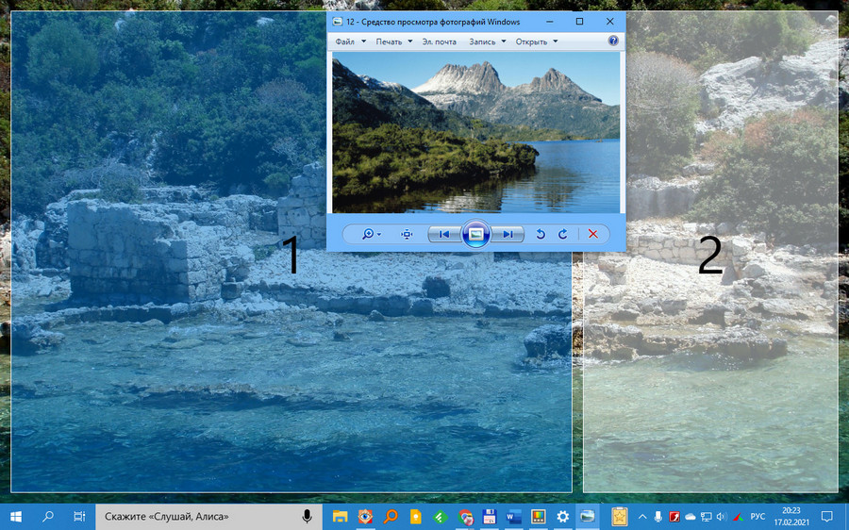Skip to the next photo
The height and width of the screenshot is (530, 849).
click(508, 234)
